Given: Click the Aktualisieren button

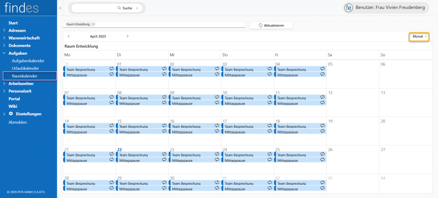Looking at the screenshot, I should [x=271, y=25].
